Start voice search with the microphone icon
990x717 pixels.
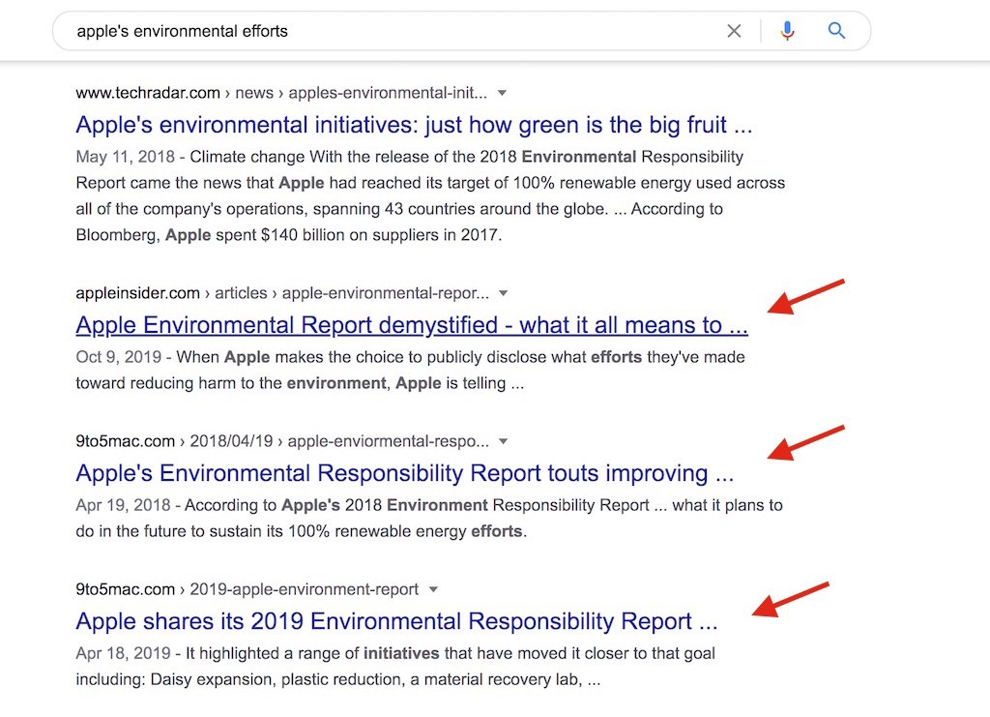[x=787, y=31]
